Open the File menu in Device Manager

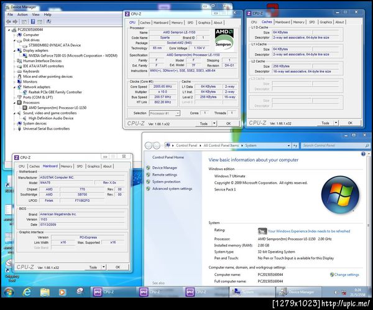click(10, 14)
